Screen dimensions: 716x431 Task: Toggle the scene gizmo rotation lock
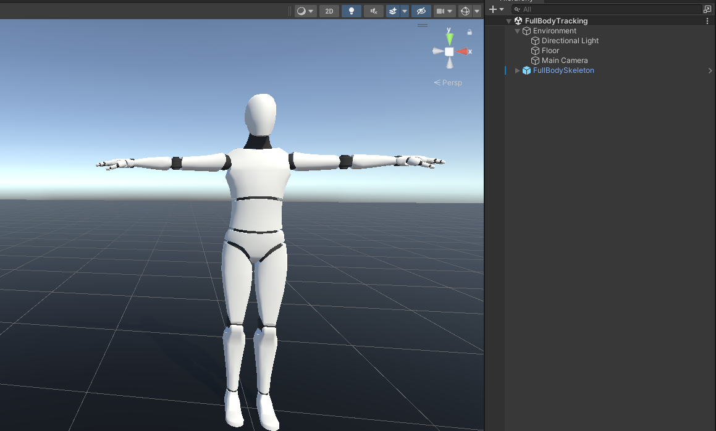click(470, 31)
